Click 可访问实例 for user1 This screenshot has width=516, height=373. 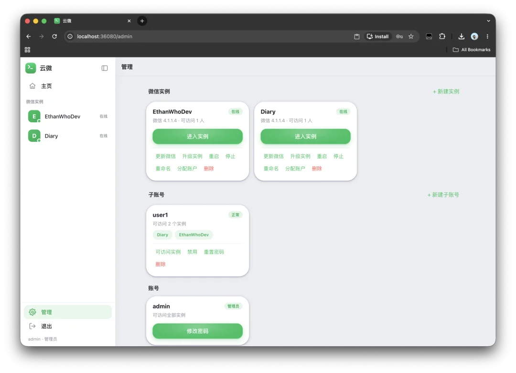pos(168,252)
